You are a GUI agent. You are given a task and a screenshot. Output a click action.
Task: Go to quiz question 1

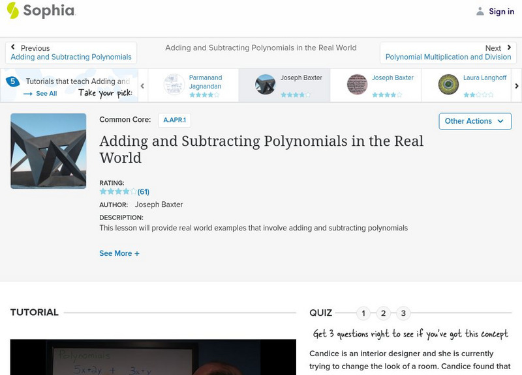click(x=363, y=313)
